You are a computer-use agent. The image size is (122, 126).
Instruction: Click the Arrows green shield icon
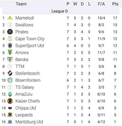10,53
